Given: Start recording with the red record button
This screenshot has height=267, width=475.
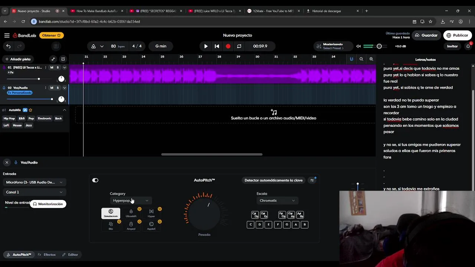Looking at the screenshot, I should tap(228, 46).
